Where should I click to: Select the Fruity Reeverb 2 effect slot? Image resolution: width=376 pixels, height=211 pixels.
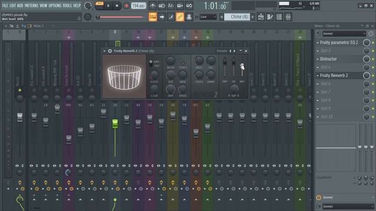(x=340, y=76)
